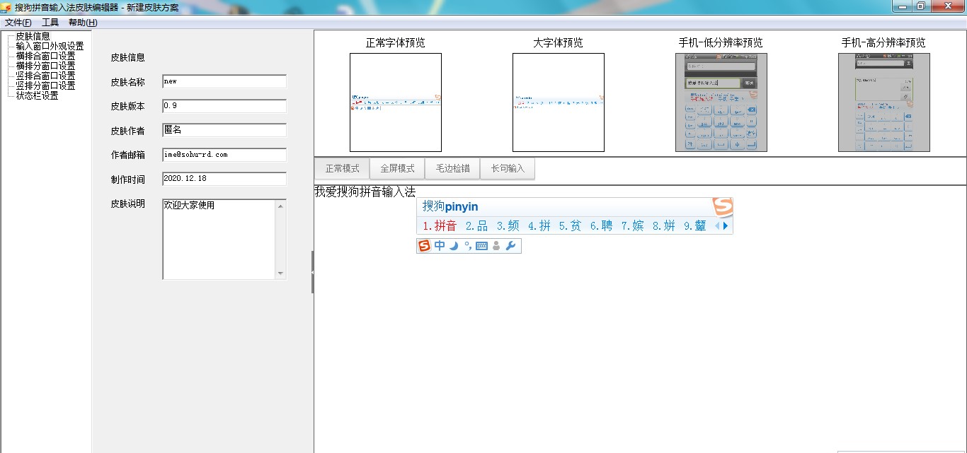Image resolution: width=967 pixels, height=453 pixels.
Task: Select 输入窗口外观设置 in the tree
Action: pos(50,46)
